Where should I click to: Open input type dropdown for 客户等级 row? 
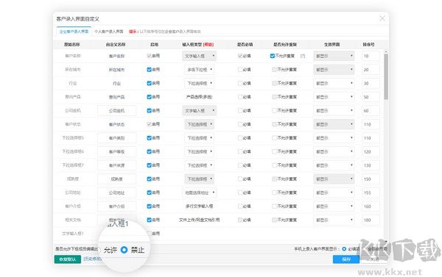point(200,151)
